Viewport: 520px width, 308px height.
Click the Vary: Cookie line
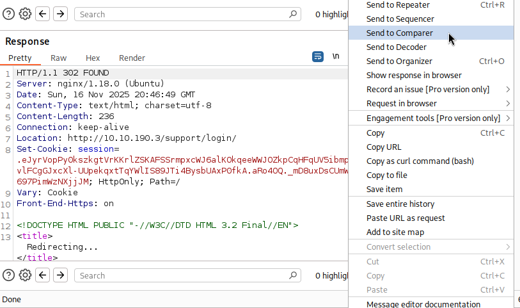point(47,193)
